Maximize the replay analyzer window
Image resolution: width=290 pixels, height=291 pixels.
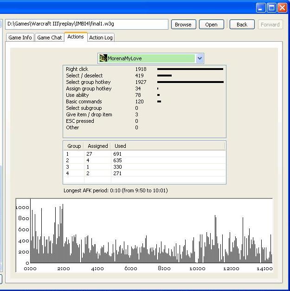click(272, 7)
